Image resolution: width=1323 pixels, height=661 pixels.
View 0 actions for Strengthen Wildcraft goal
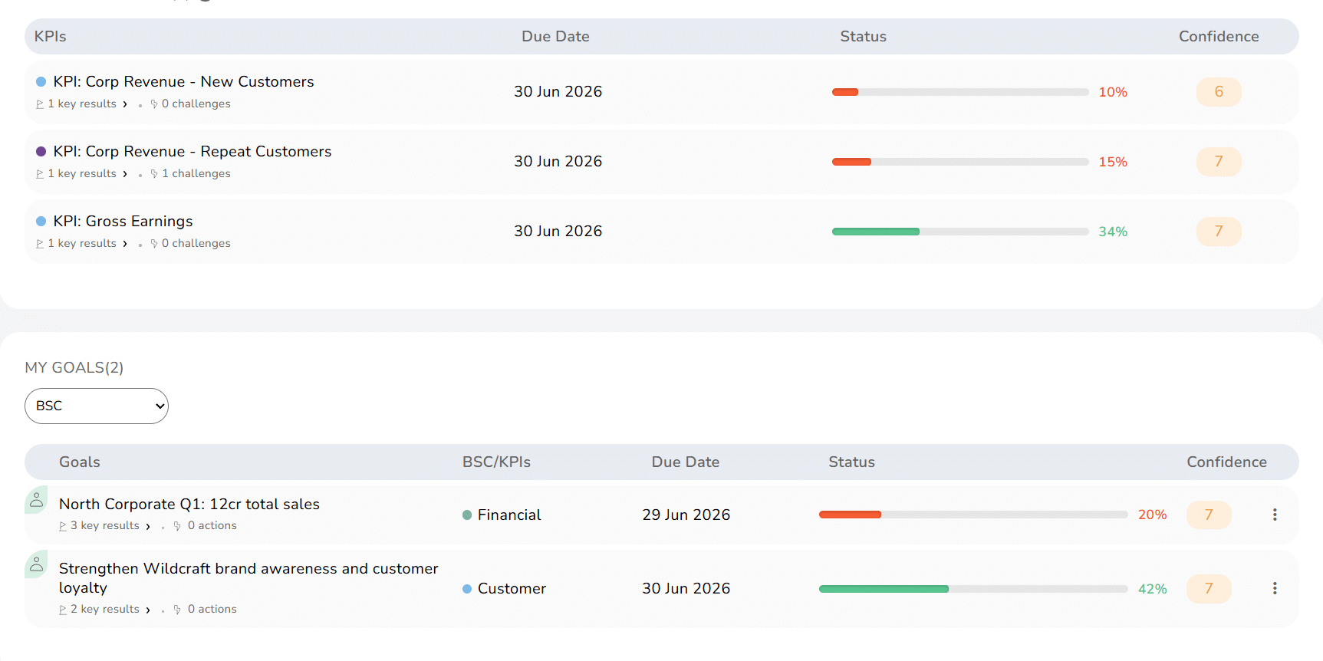pyautogui.click(x=205, y=609)
